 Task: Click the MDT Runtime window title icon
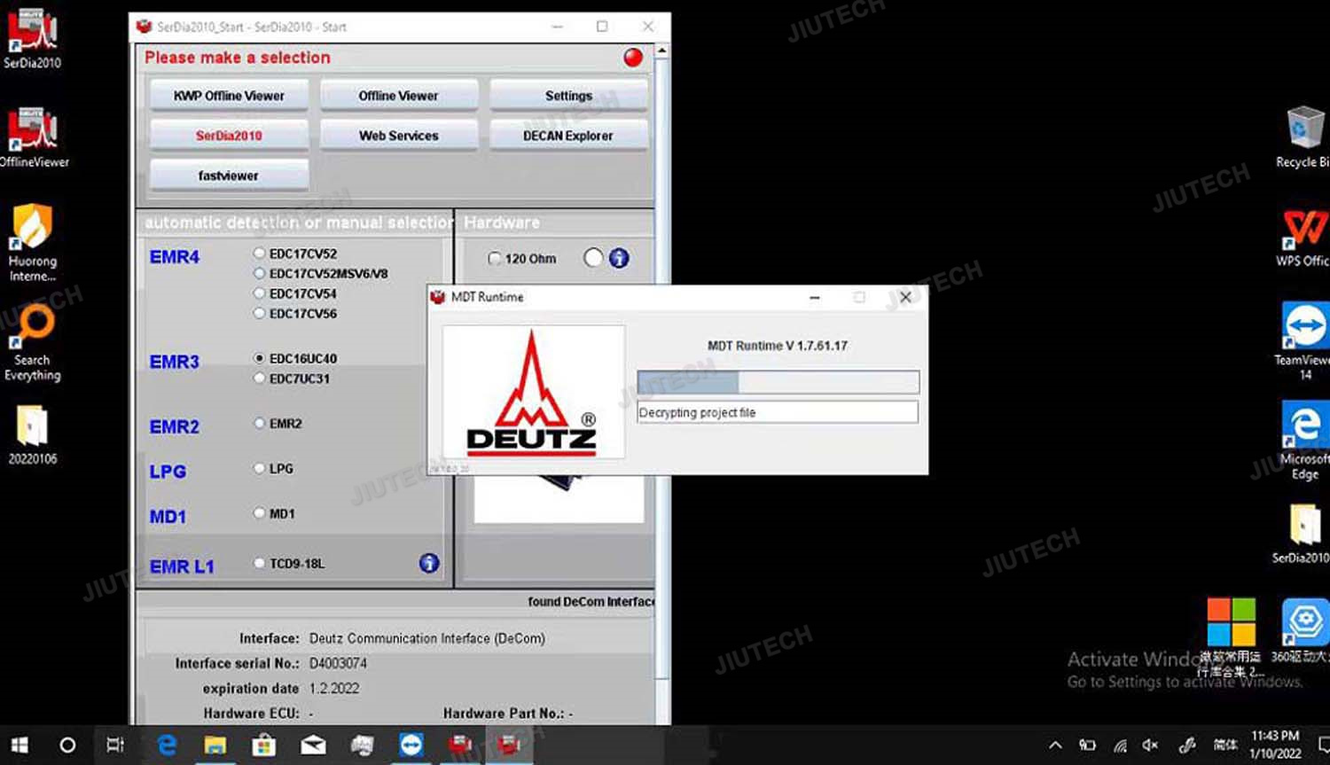(x=437, y=297)
